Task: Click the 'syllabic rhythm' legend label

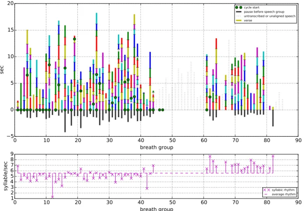Action: (x=283, y=190)
